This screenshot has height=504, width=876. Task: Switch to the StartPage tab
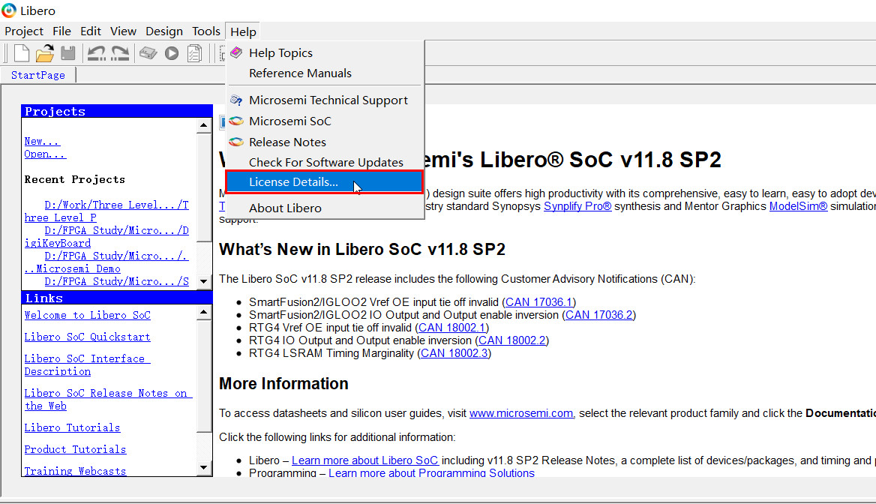[37, 74]
